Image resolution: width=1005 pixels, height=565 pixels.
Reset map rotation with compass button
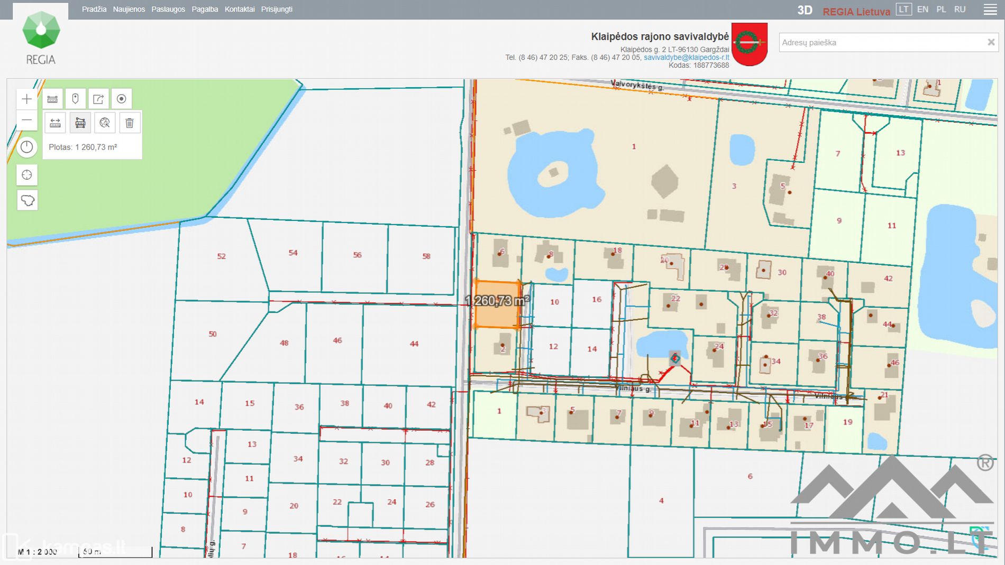click(26, 147)
